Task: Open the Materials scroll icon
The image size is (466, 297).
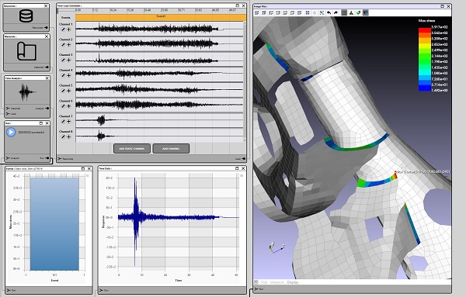Action: (26, 51)
